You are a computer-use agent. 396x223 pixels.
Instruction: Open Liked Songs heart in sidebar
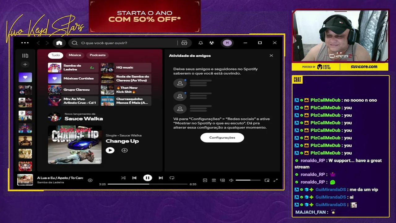click(x=25, y=77)
